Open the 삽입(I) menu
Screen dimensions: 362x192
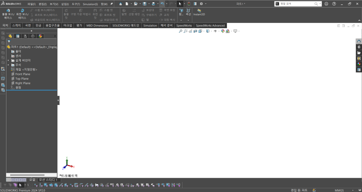(x=65, y=4)
